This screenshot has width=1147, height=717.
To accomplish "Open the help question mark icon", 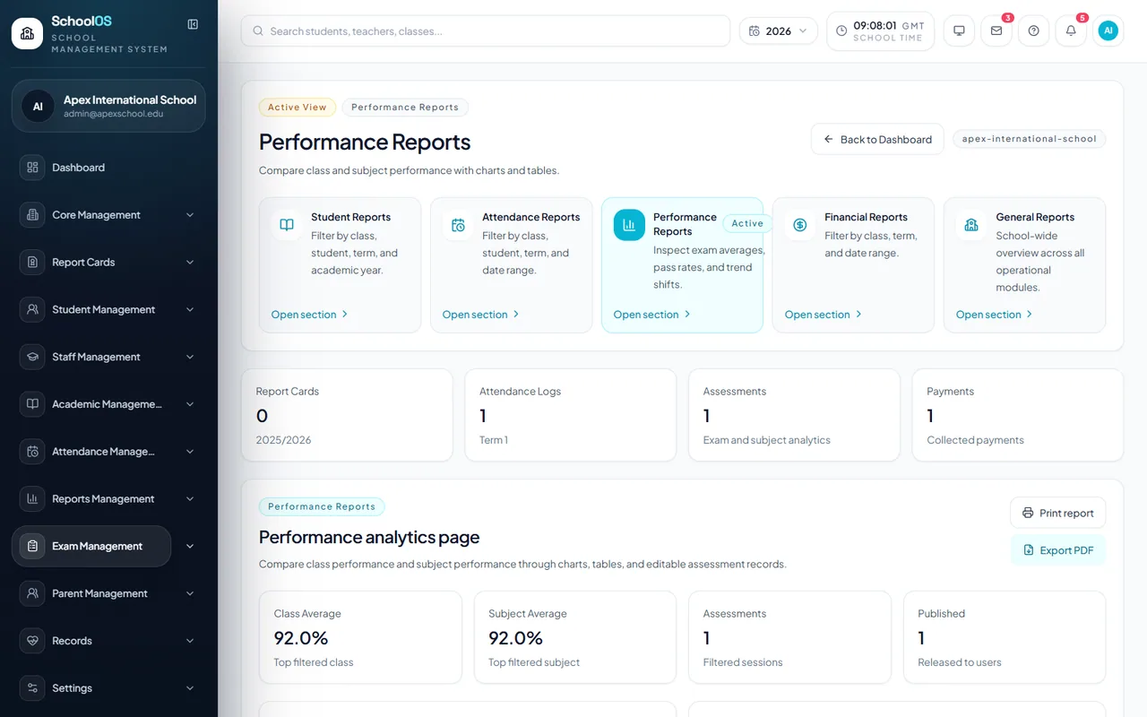I will [x=1033, y=30].
